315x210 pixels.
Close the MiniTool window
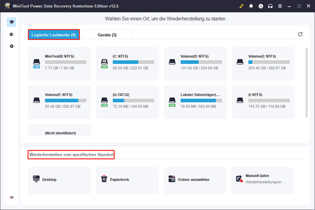[x=309, y=6]
